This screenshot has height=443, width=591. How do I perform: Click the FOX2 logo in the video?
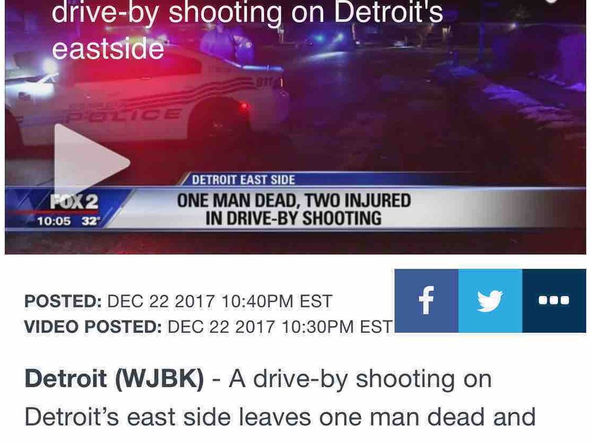point(74,202)
